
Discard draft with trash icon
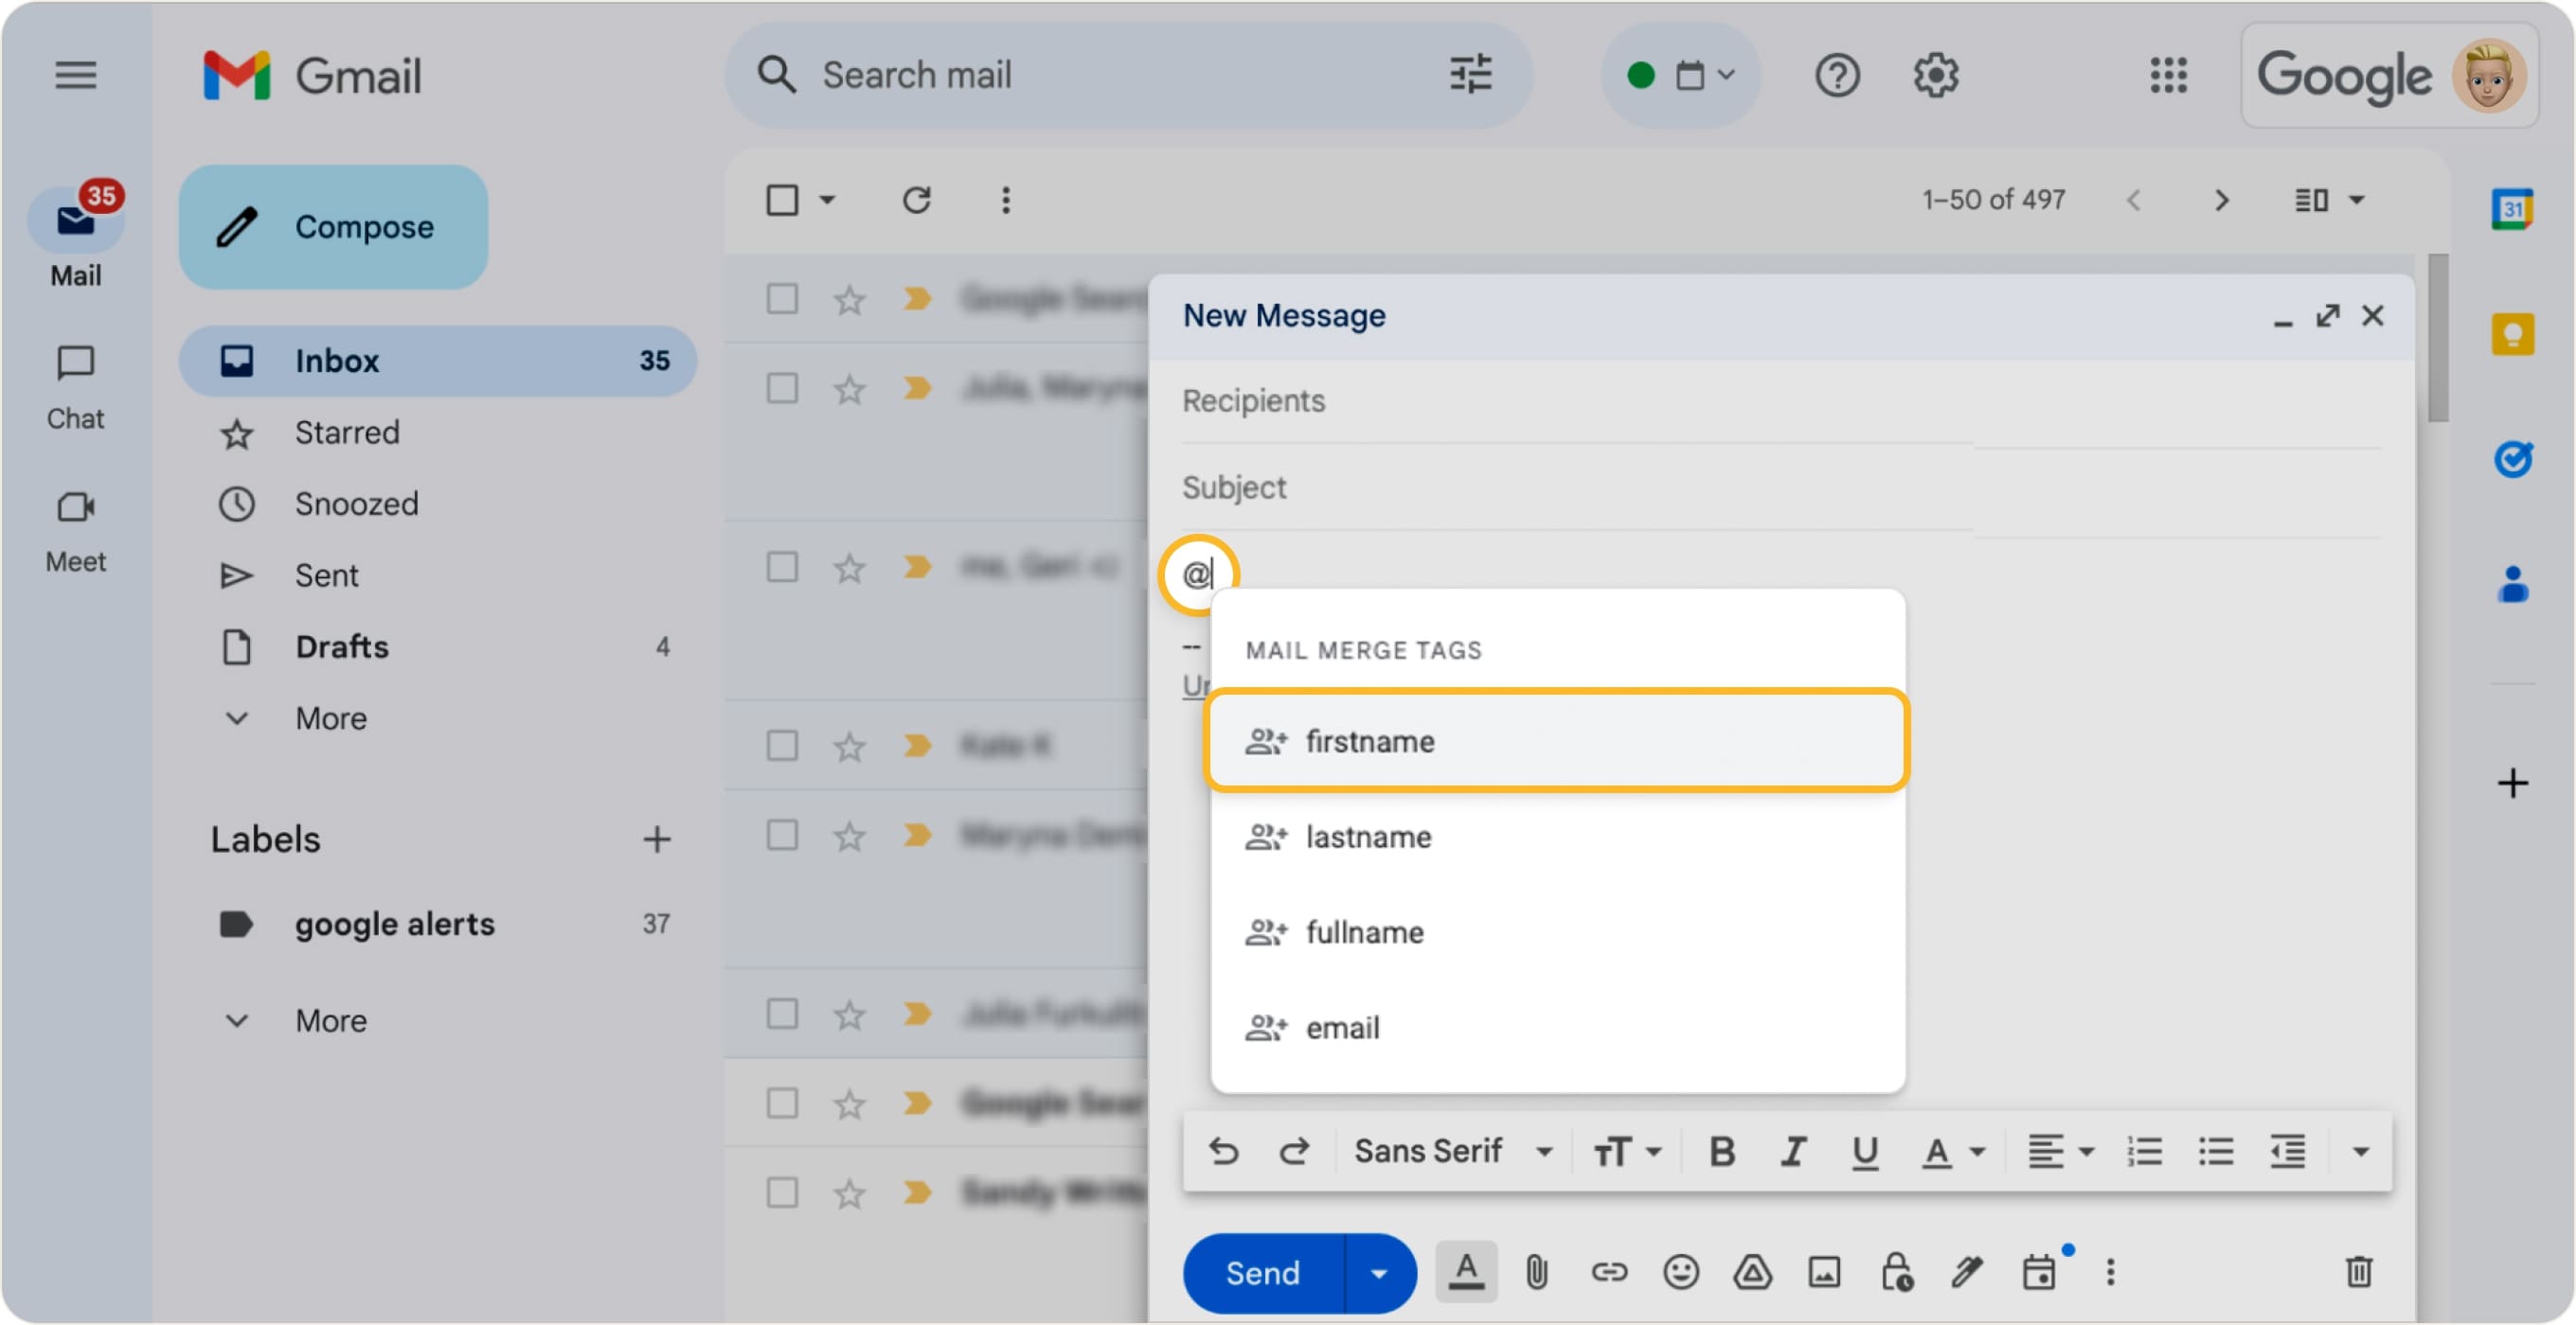point(2358,1272)
